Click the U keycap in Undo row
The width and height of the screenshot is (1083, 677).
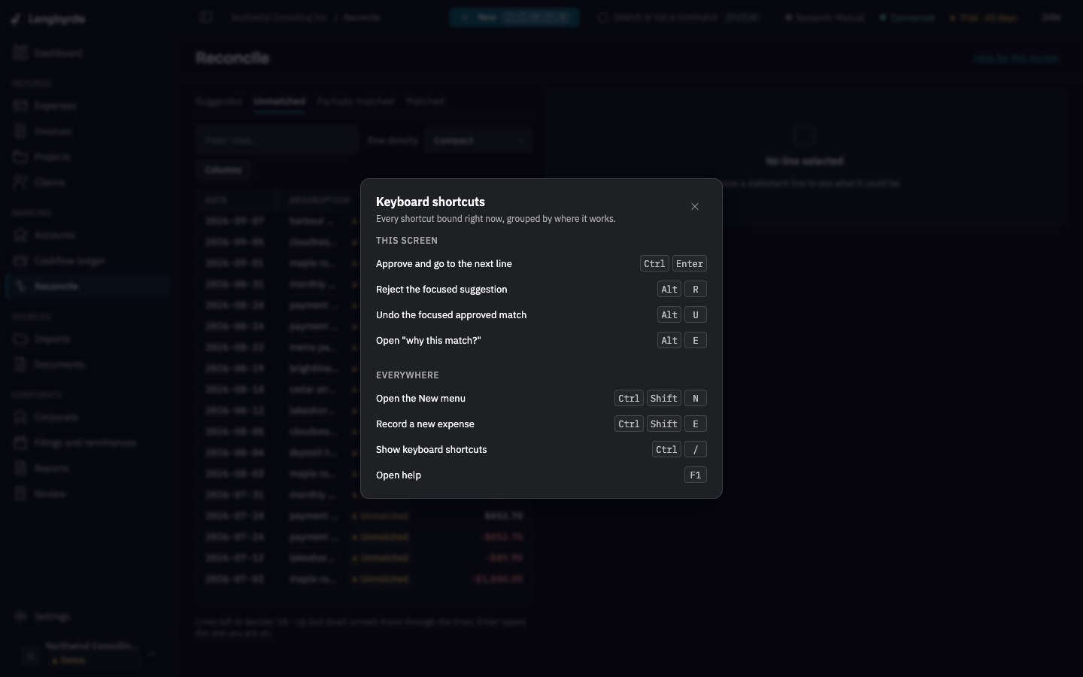tap(696, 315)
